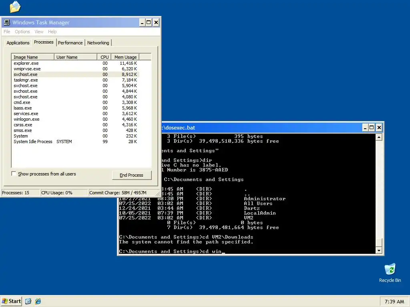410x307 pixels.
Task: Close the dosexec.bat console window
Action: 379,128
